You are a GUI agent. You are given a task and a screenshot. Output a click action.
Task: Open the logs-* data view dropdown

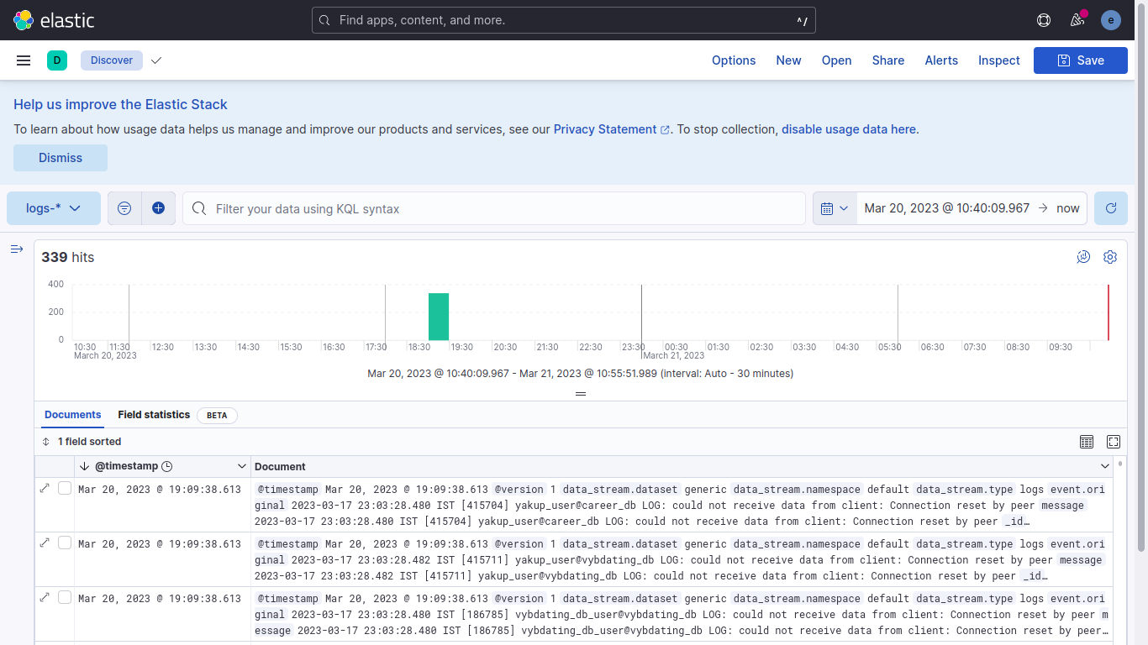pos(54,208)
